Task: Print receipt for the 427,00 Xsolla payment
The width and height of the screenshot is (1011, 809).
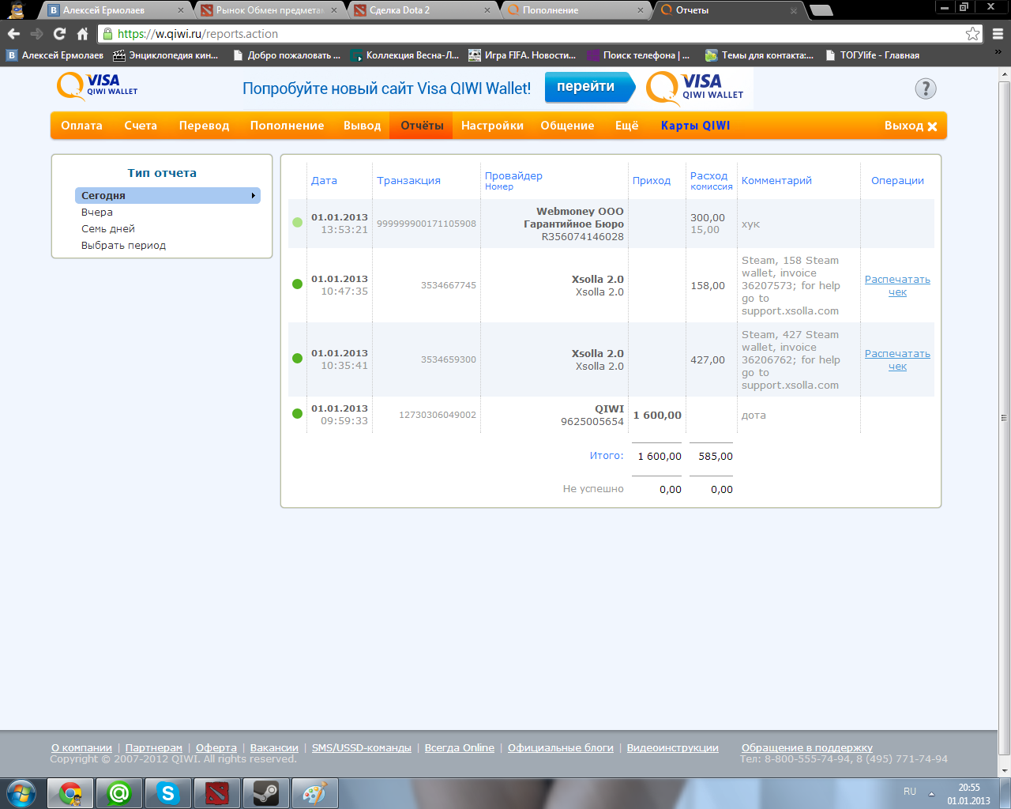Action: coord(897,359)
